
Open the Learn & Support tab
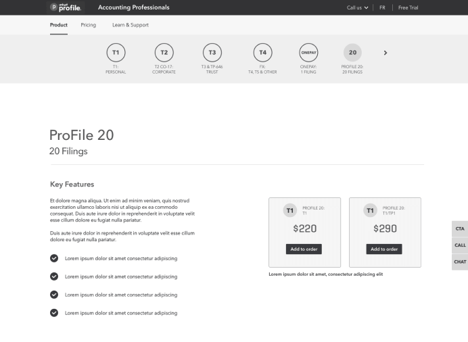click(131, 25)
